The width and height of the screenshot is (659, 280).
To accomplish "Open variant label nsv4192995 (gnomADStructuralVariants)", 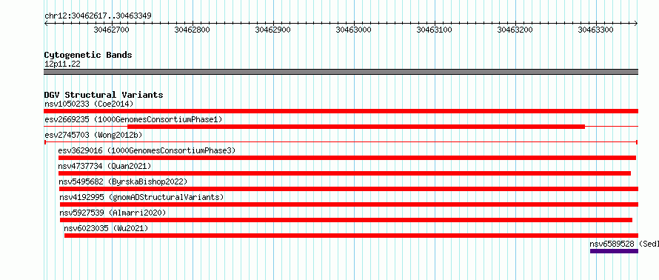I will coord(141,197).
